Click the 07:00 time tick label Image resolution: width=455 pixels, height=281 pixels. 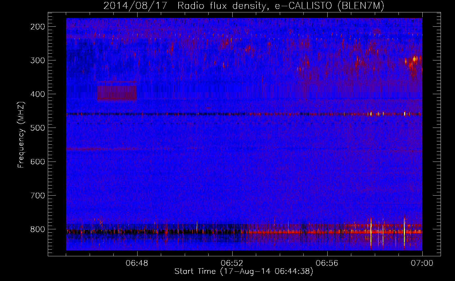[422, 263]
